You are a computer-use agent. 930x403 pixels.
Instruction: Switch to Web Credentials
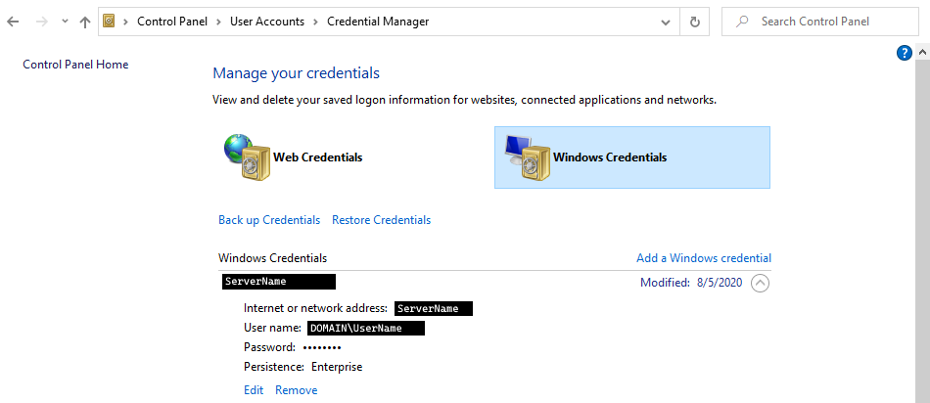317,157
